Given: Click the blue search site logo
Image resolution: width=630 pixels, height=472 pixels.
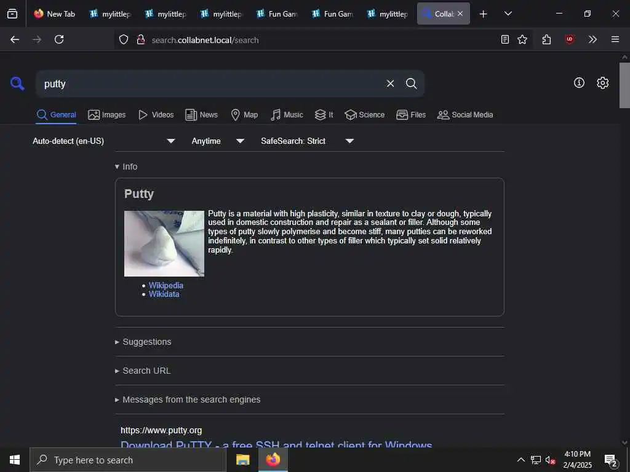Looking at the screenshot, I should click(x=17, y=84).
